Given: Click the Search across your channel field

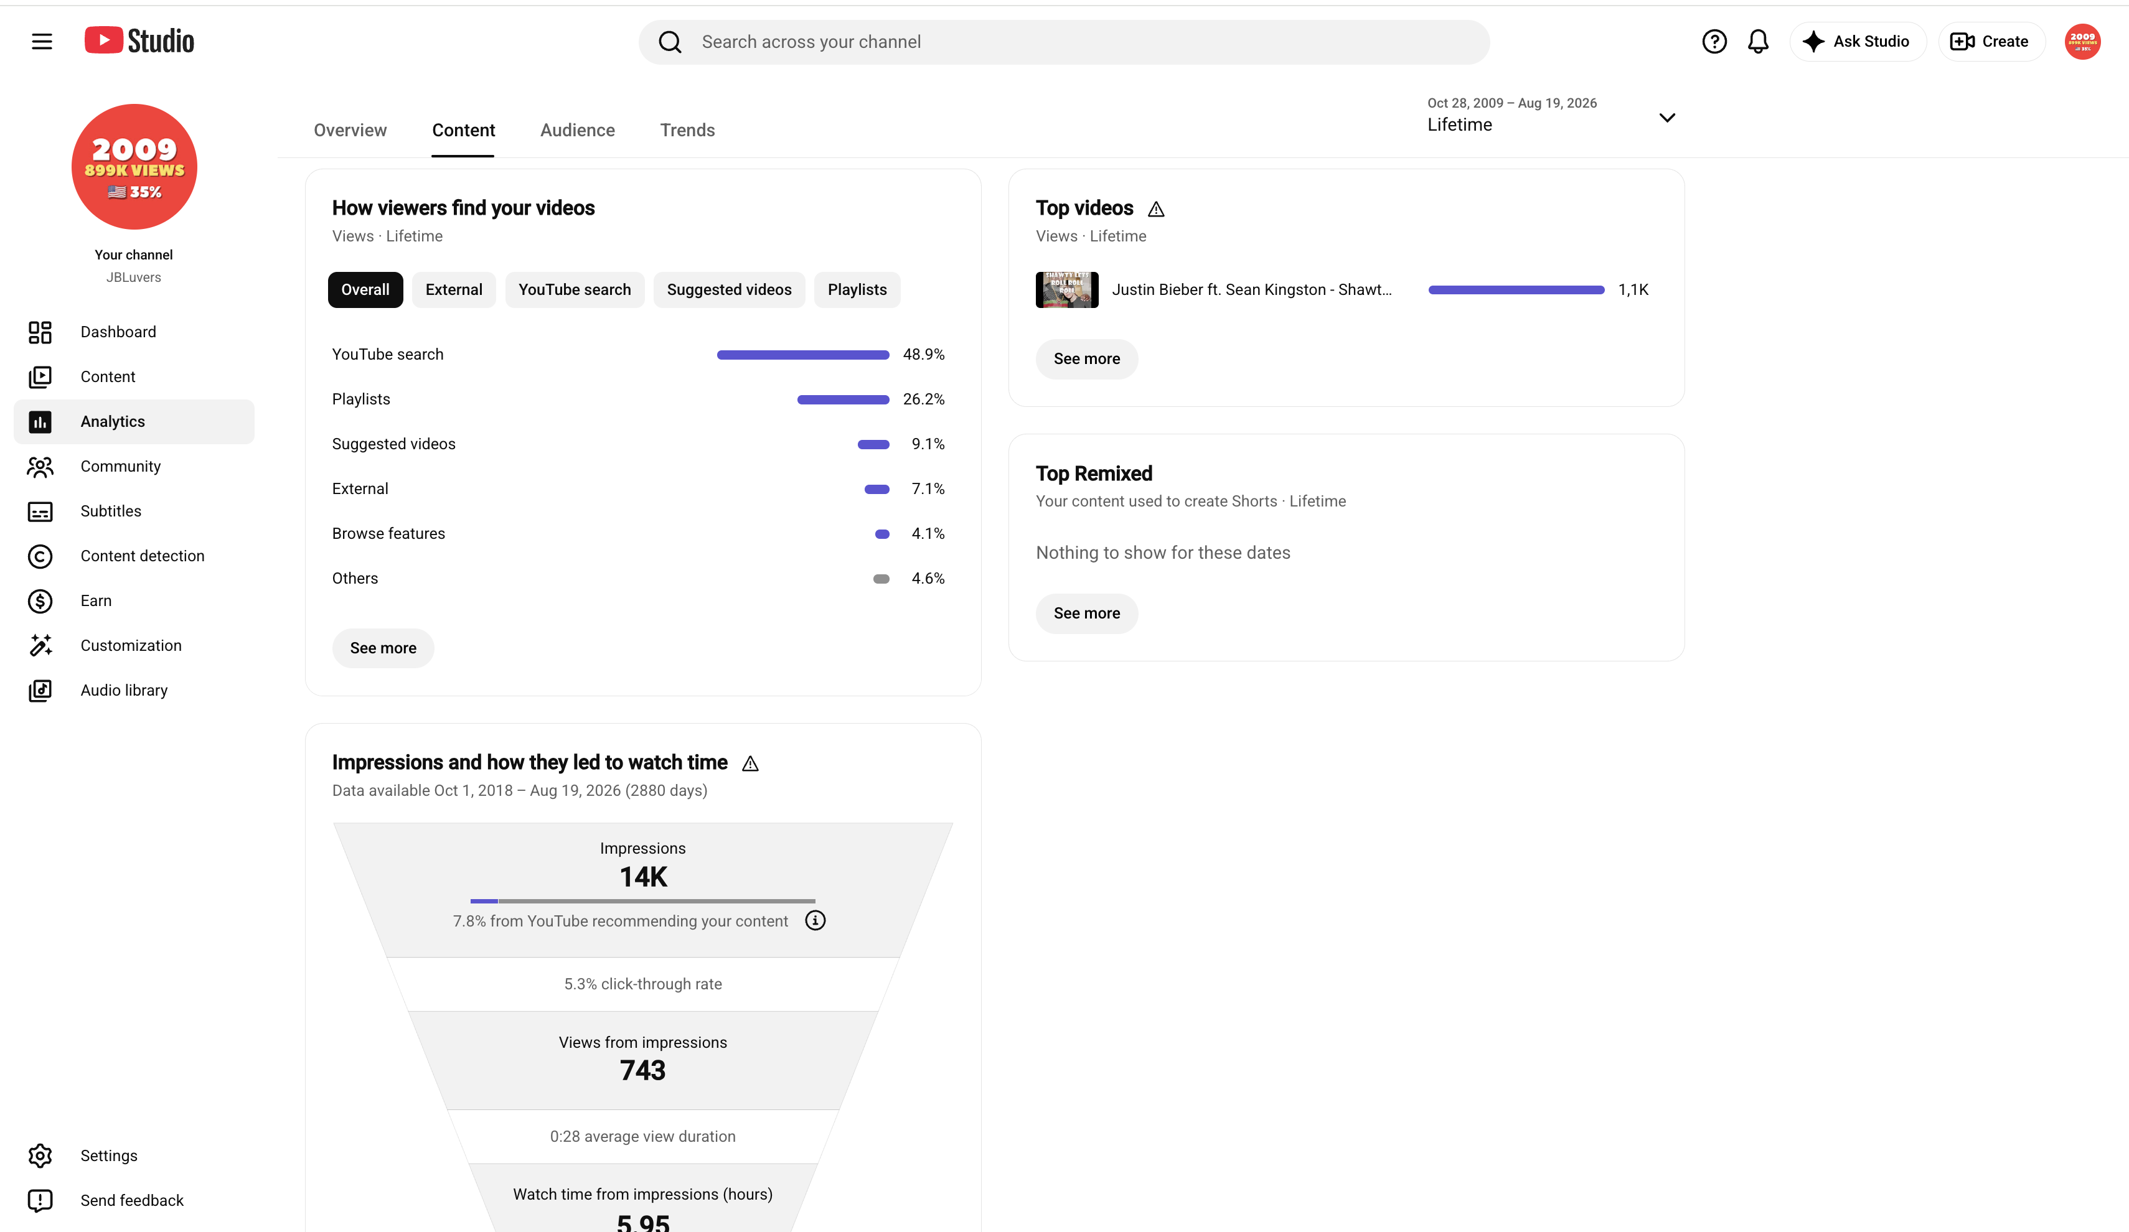Looking at the screenshot, I should tap(1064, 42).
